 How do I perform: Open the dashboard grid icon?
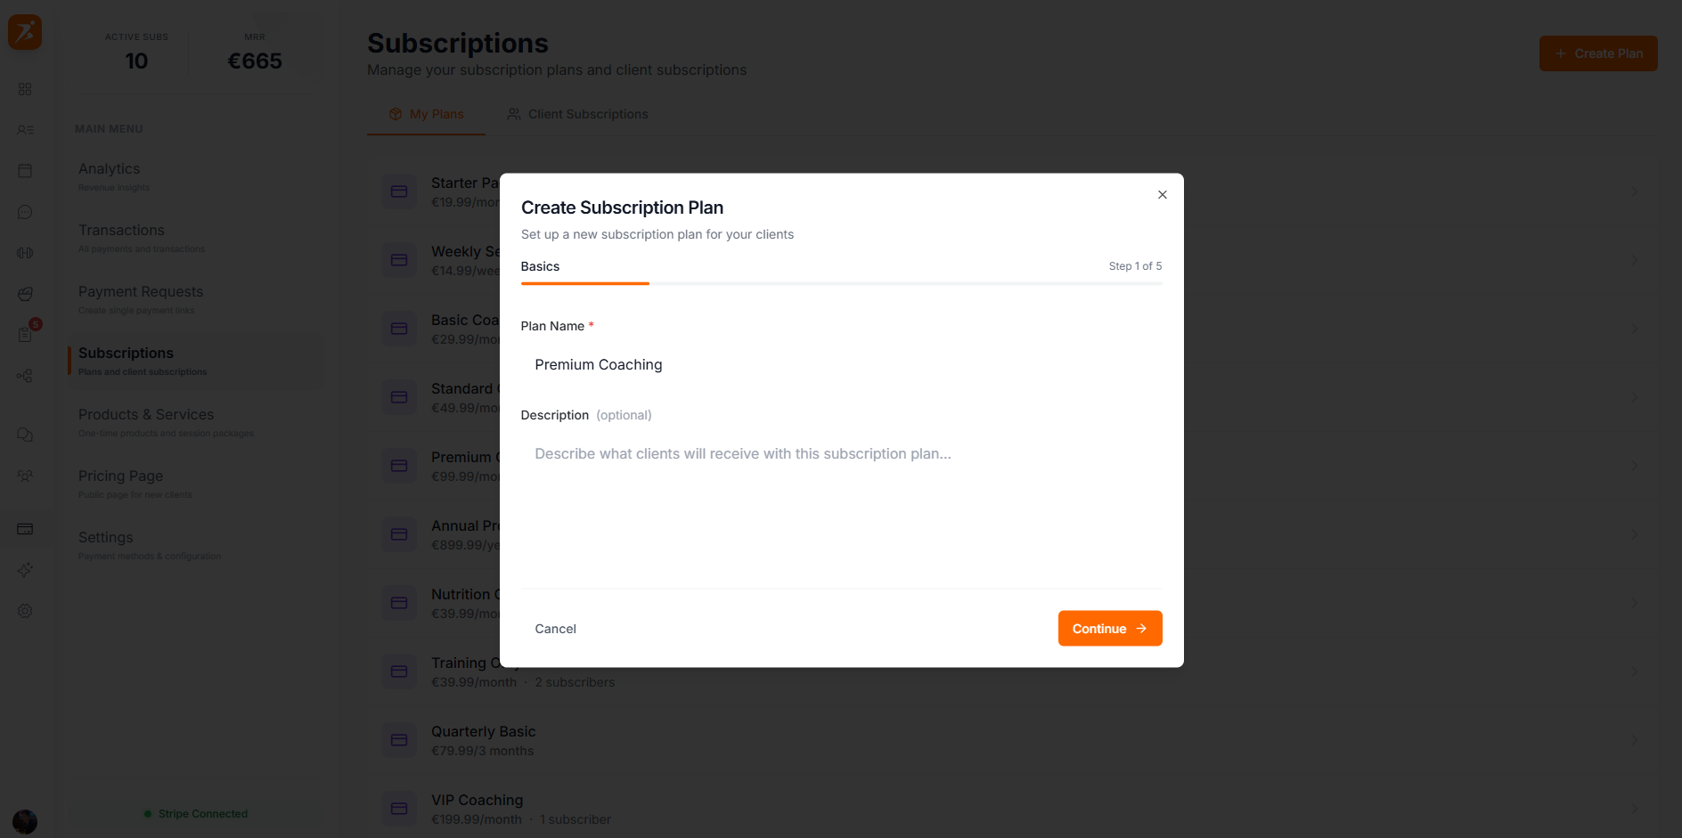click(25, 89)
